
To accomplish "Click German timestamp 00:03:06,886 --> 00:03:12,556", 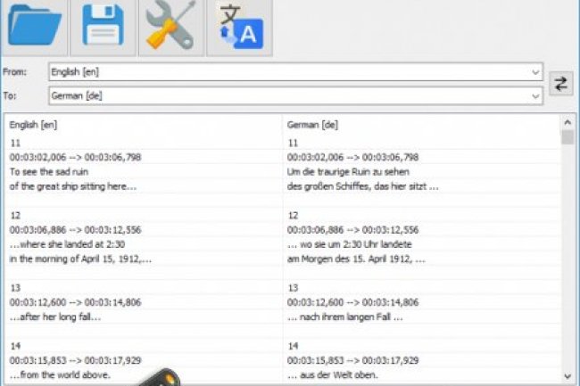I will (x=352, y=230).
